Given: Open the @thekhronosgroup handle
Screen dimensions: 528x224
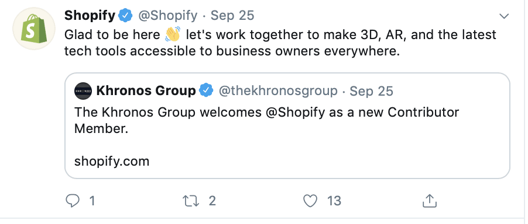Looking at the screenshot, I should coord(278,91).
